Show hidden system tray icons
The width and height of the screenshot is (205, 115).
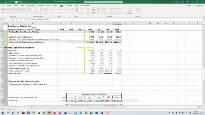(166, 113)
